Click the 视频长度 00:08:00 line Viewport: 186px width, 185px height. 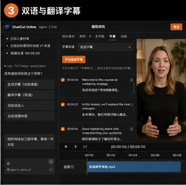point(25,53)
